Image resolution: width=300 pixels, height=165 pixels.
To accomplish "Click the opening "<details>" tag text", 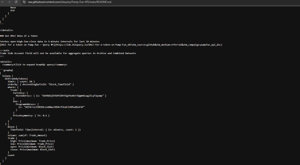I will 6,62.
